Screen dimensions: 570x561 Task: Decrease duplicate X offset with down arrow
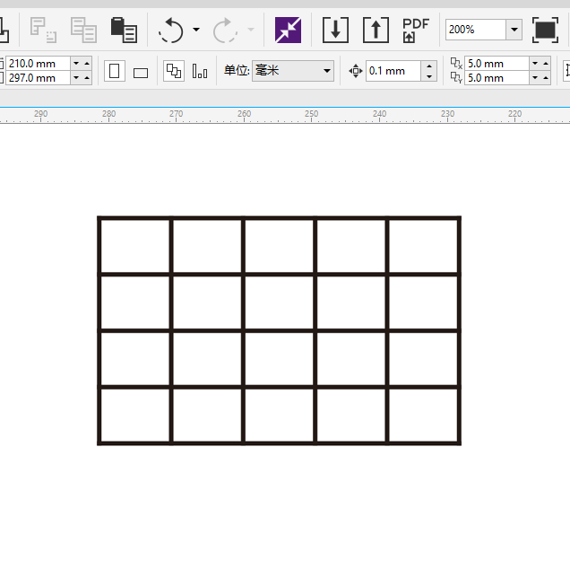(535, 64)
